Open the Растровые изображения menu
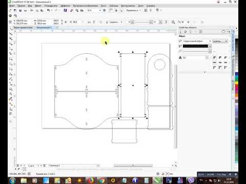 (x=85, y=6)
